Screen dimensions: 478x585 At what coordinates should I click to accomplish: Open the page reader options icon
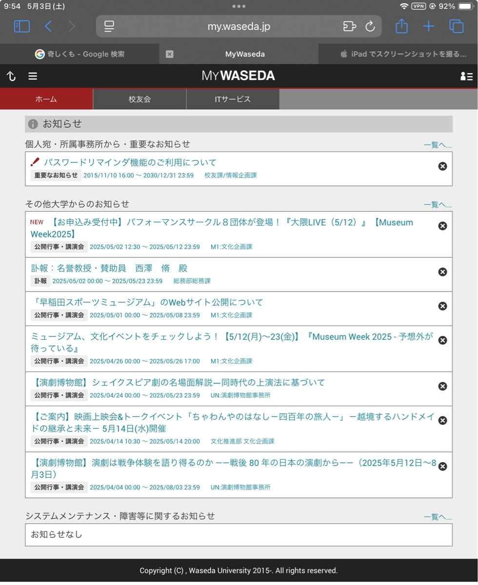pyautogui.click(x=109, y=26)
